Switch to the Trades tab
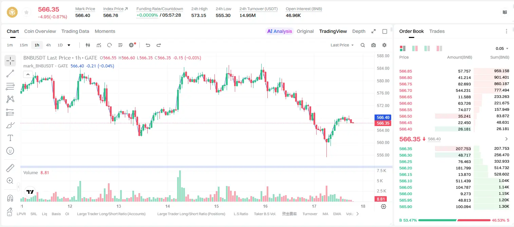 point(437,31)
